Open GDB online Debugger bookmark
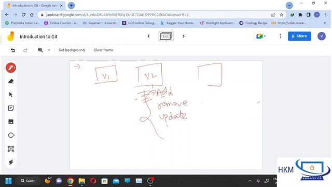The width and height of the screenshot is (332, 187). (139, 23)
